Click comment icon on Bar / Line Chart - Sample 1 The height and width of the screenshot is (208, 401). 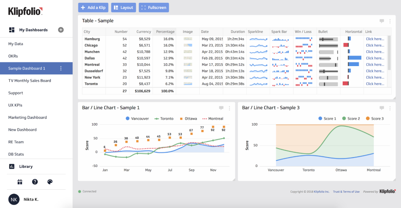tap(221, 108)
